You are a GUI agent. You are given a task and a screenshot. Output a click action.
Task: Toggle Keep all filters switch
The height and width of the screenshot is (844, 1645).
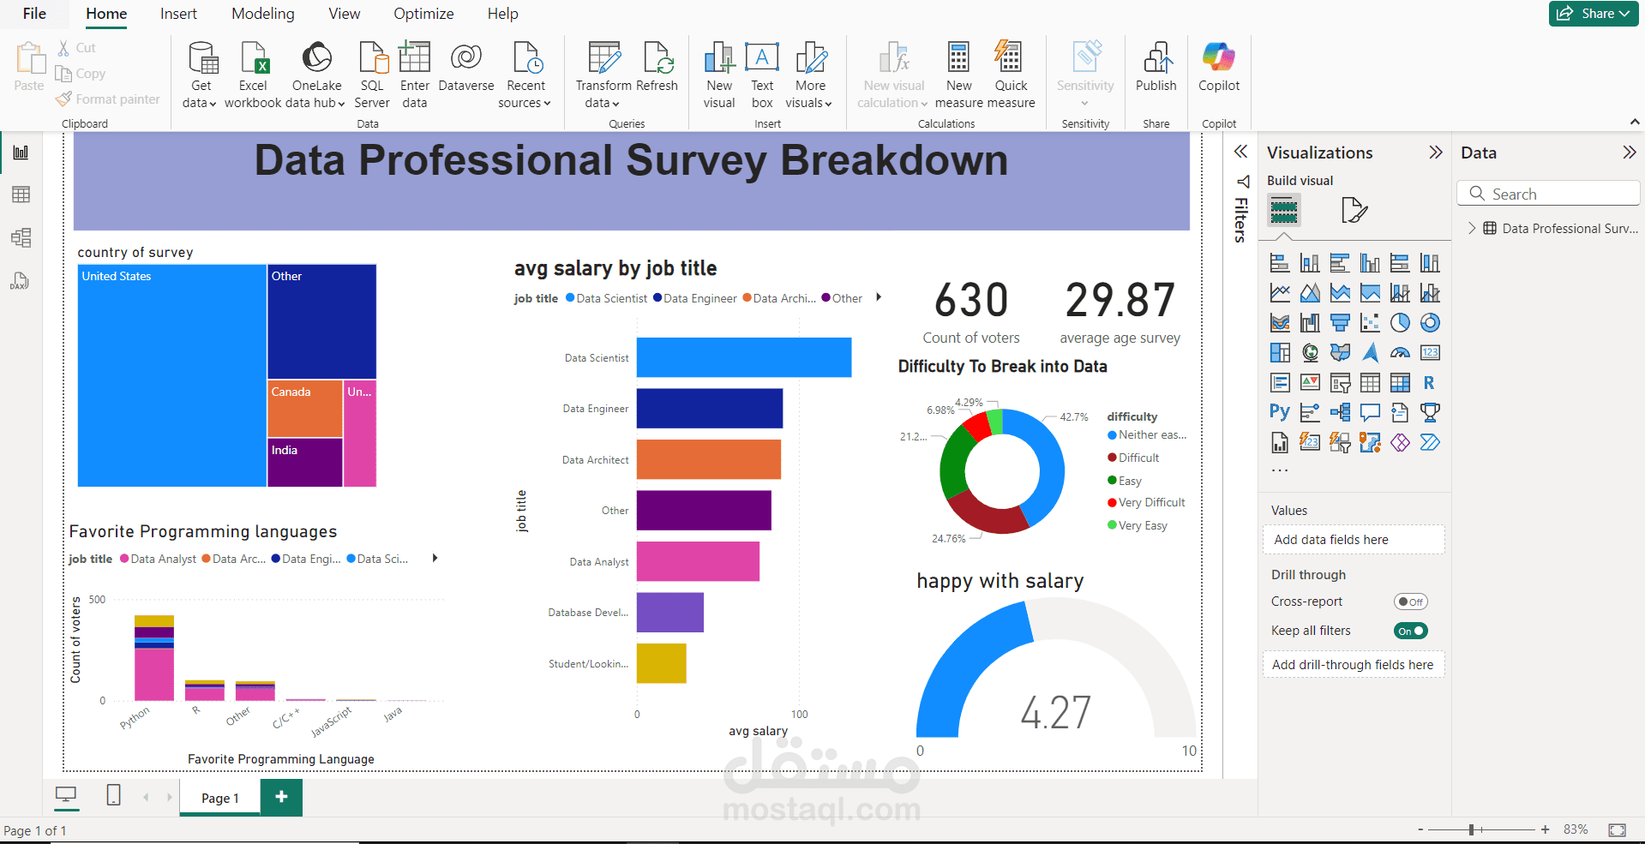click(x=1410, y=631)
